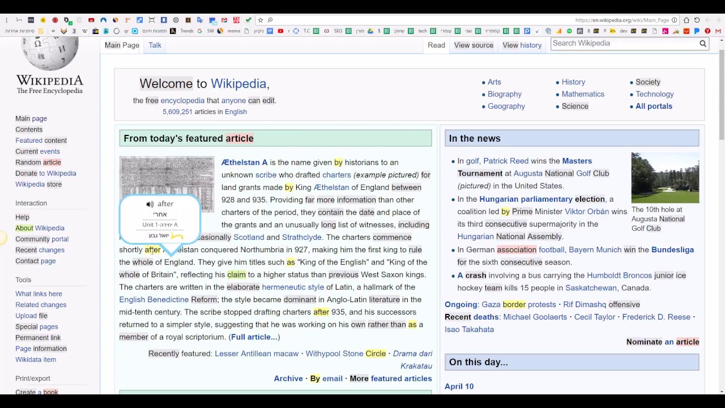This screenshot has width=725, height=408.
Task: Open the Mathematics portal link
Action: pos(583,94)
